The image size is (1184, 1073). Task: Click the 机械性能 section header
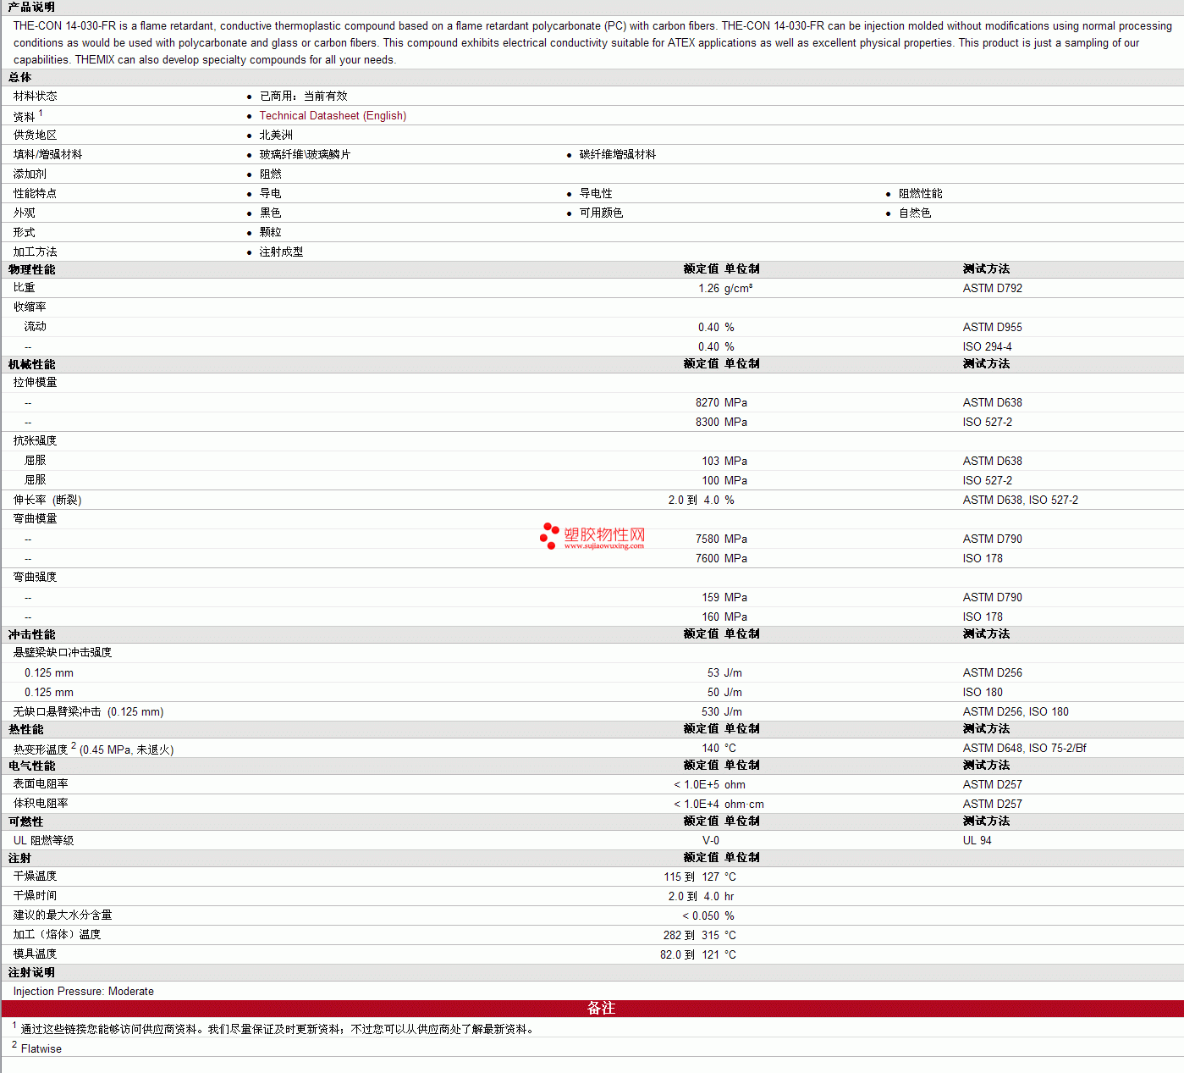coord(32,364)
